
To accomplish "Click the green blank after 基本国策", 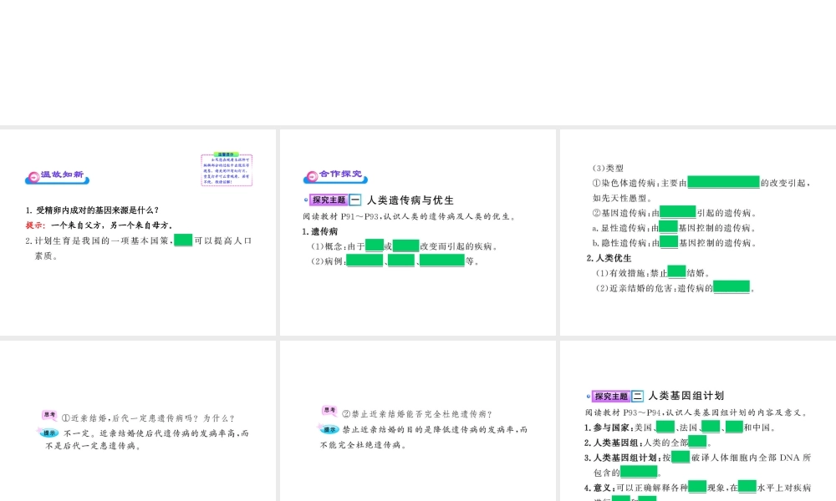I will coord(183,240).
